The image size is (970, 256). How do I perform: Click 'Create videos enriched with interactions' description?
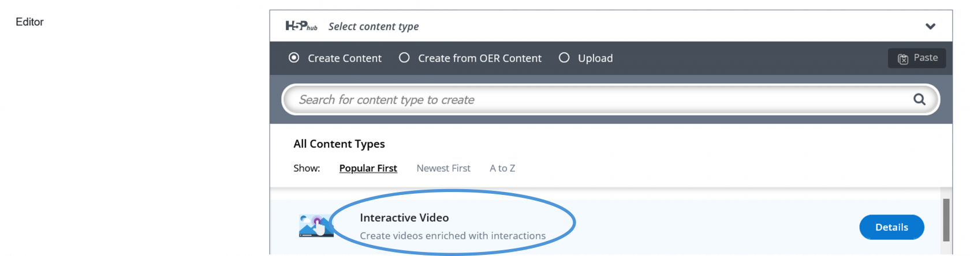[453, 236]
